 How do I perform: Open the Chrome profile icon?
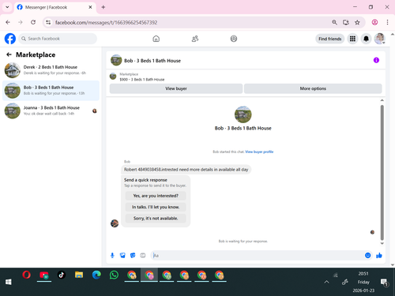[x=374, y=22]
